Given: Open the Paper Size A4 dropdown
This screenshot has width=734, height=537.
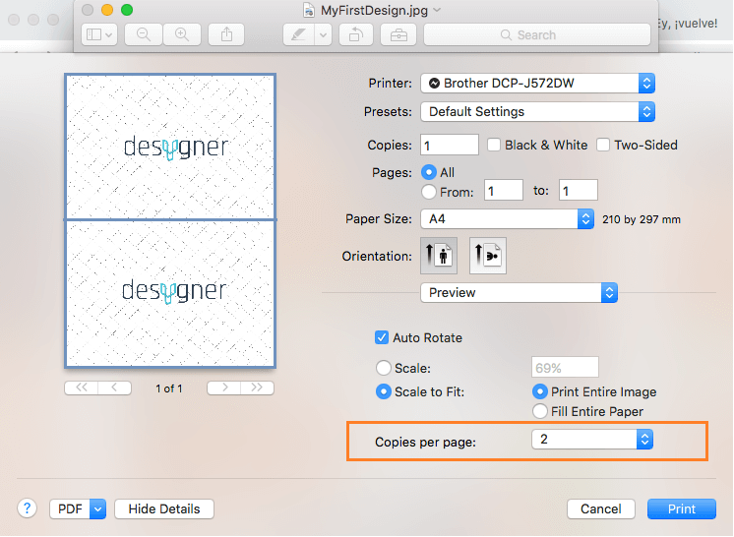Looking at the screenshot, I should coord(507,219).
